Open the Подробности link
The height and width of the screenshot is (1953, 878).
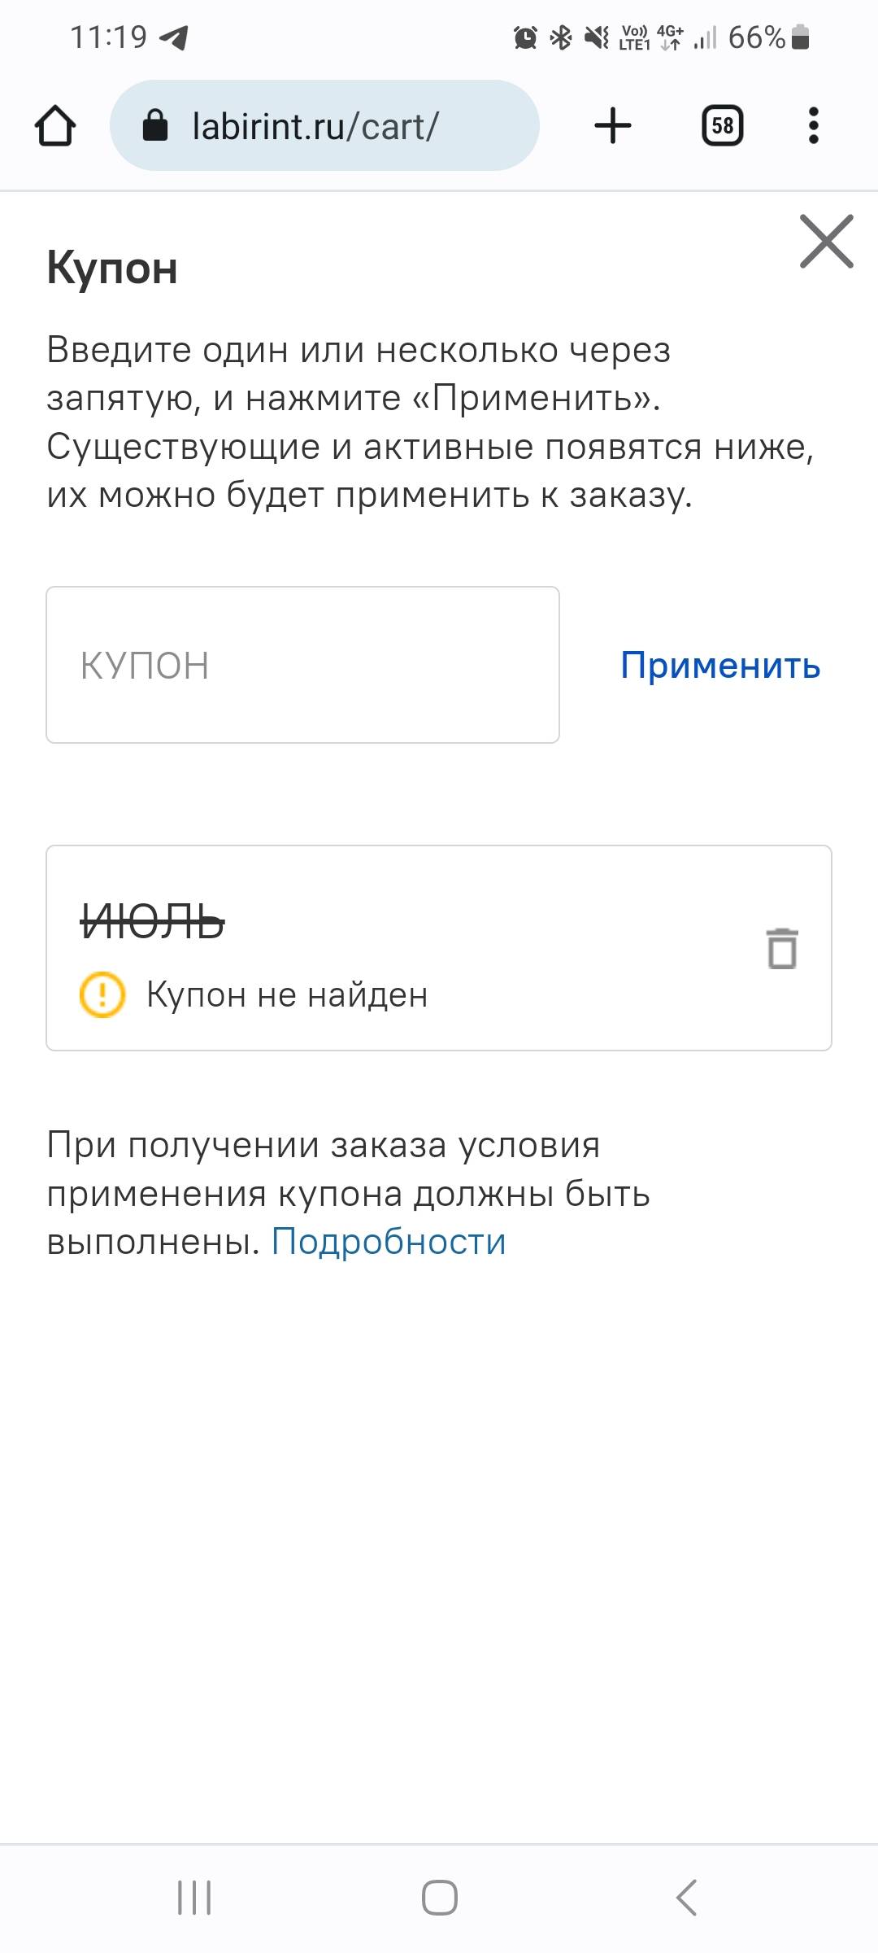pos(389,1242)
